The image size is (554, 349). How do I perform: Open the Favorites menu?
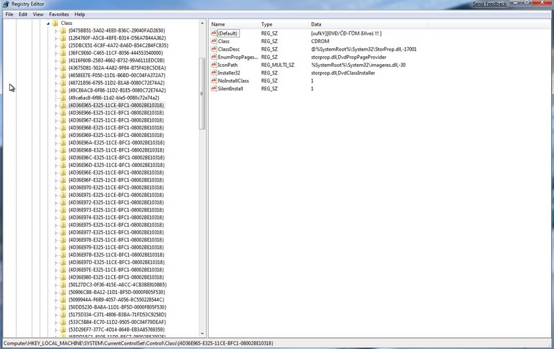point(58,14)
